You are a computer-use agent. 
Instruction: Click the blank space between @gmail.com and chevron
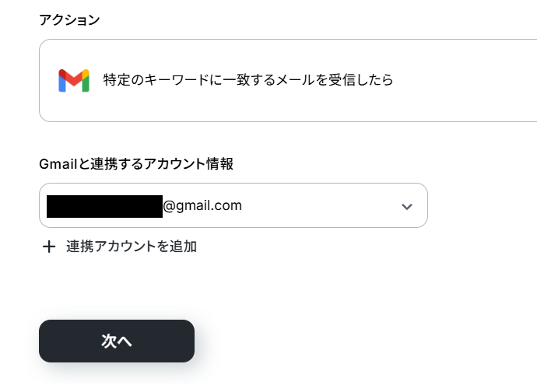[x=321, y=205]
